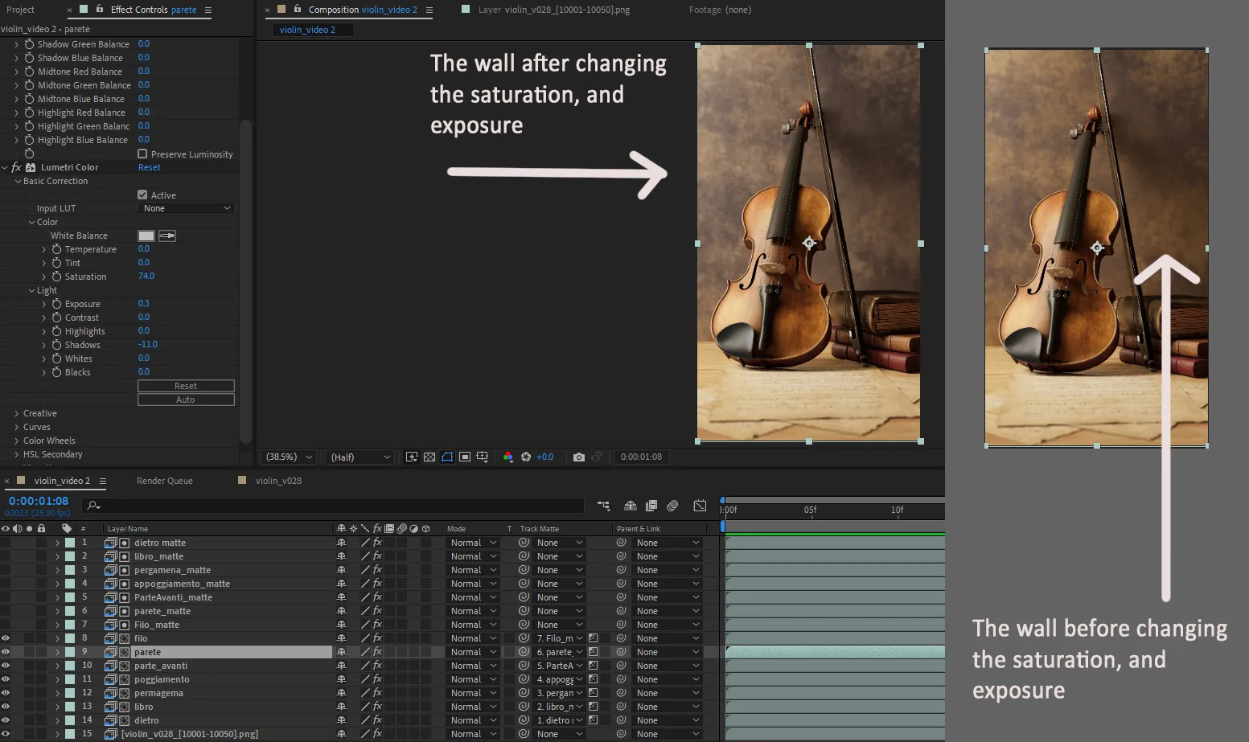Click Reset link for Lumetri Color

click(x=150, y=167)
